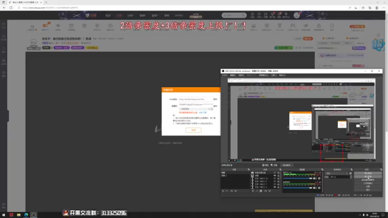Add a new source in OBS sources panel

point(253,191)
